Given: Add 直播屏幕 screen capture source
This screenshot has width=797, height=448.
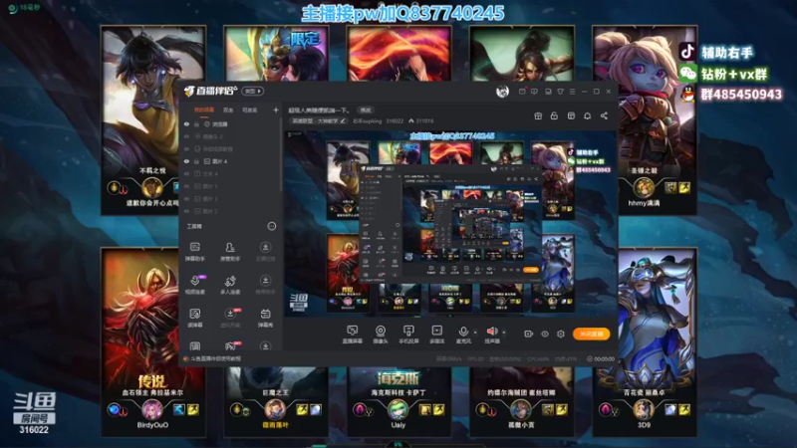Looking at the screenshot, I should 352,335.
